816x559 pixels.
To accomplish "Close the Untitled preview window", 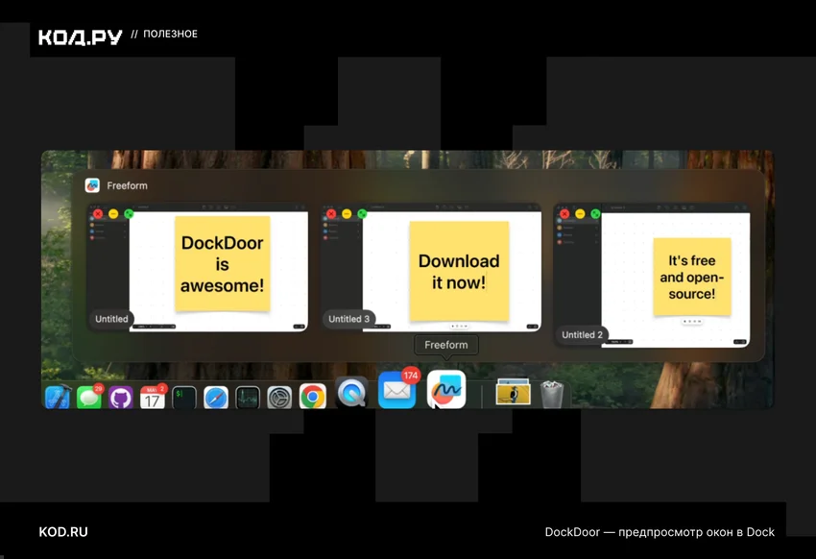I will click(98, 214).
